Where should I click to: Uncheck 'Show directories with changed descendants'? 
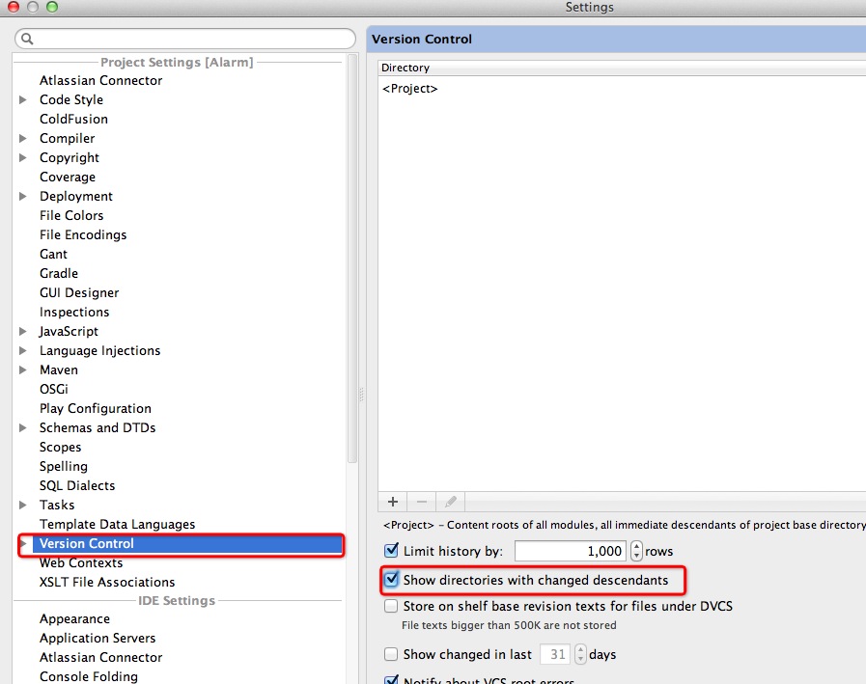tap(392, 580)
